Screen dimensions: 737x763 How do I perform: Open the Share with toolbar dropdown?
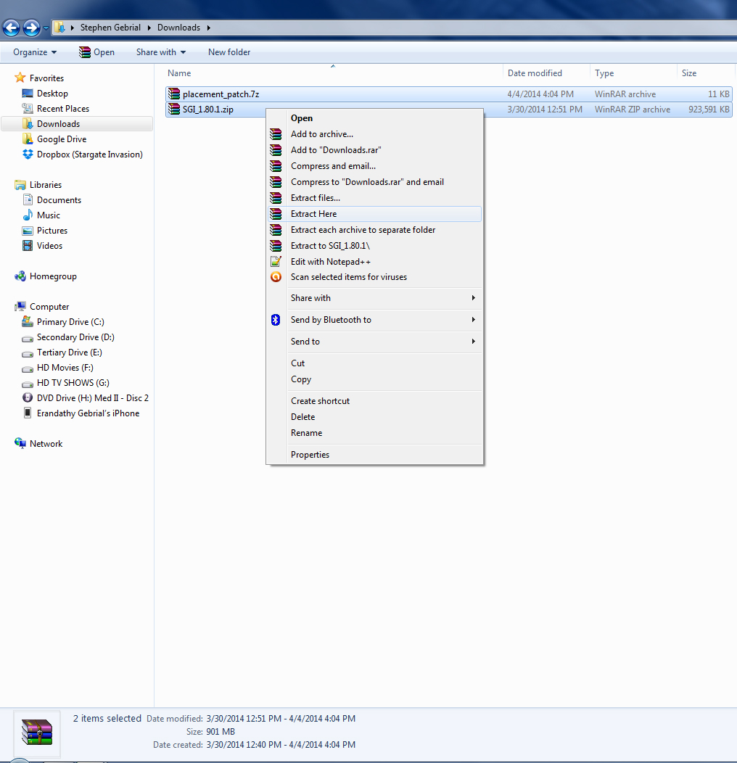(161, 52)
